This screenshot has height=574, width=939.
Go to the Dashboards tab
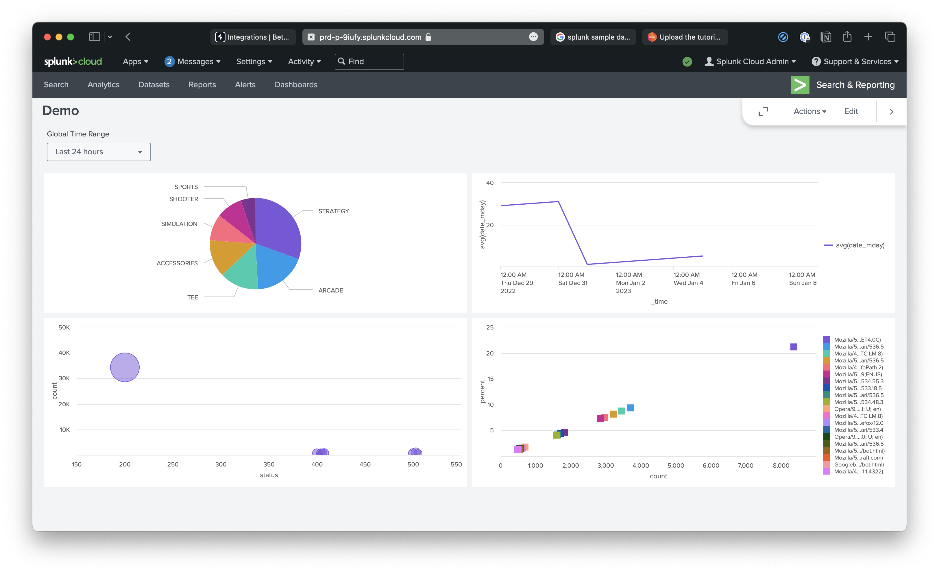[296, 85]
